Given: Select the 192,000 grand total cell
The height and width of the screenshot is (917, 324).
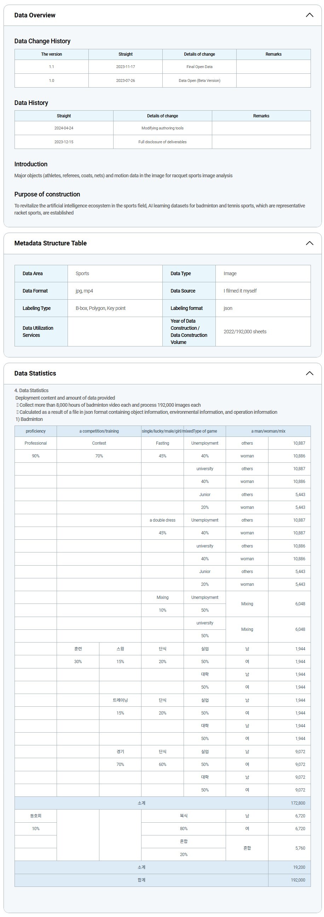Looking at the screenshot, I should click(298, 880).
